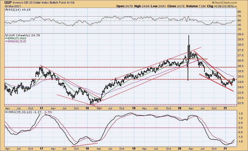Click the '18' year label under the price panel
Screen dimensions: 248x151
click(x=87, y=108)
